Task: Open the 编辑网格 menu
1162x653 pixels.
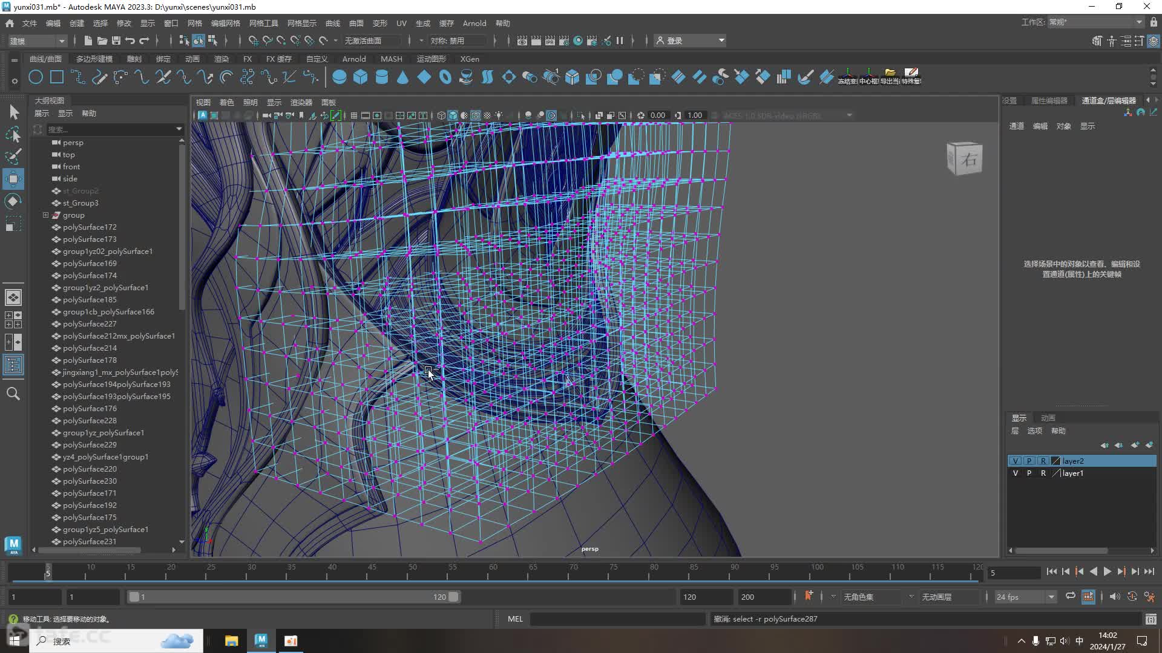Action: click(x=225, y=23)
